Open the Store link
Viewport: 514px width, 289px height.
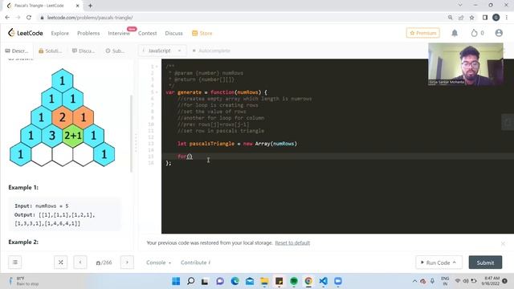pyautogui.click(x=202, y=33)
